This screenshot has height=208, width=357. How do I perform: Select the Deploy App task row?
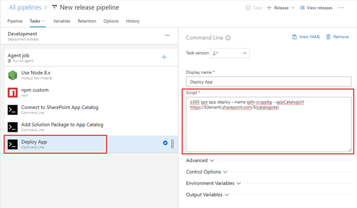91,144
